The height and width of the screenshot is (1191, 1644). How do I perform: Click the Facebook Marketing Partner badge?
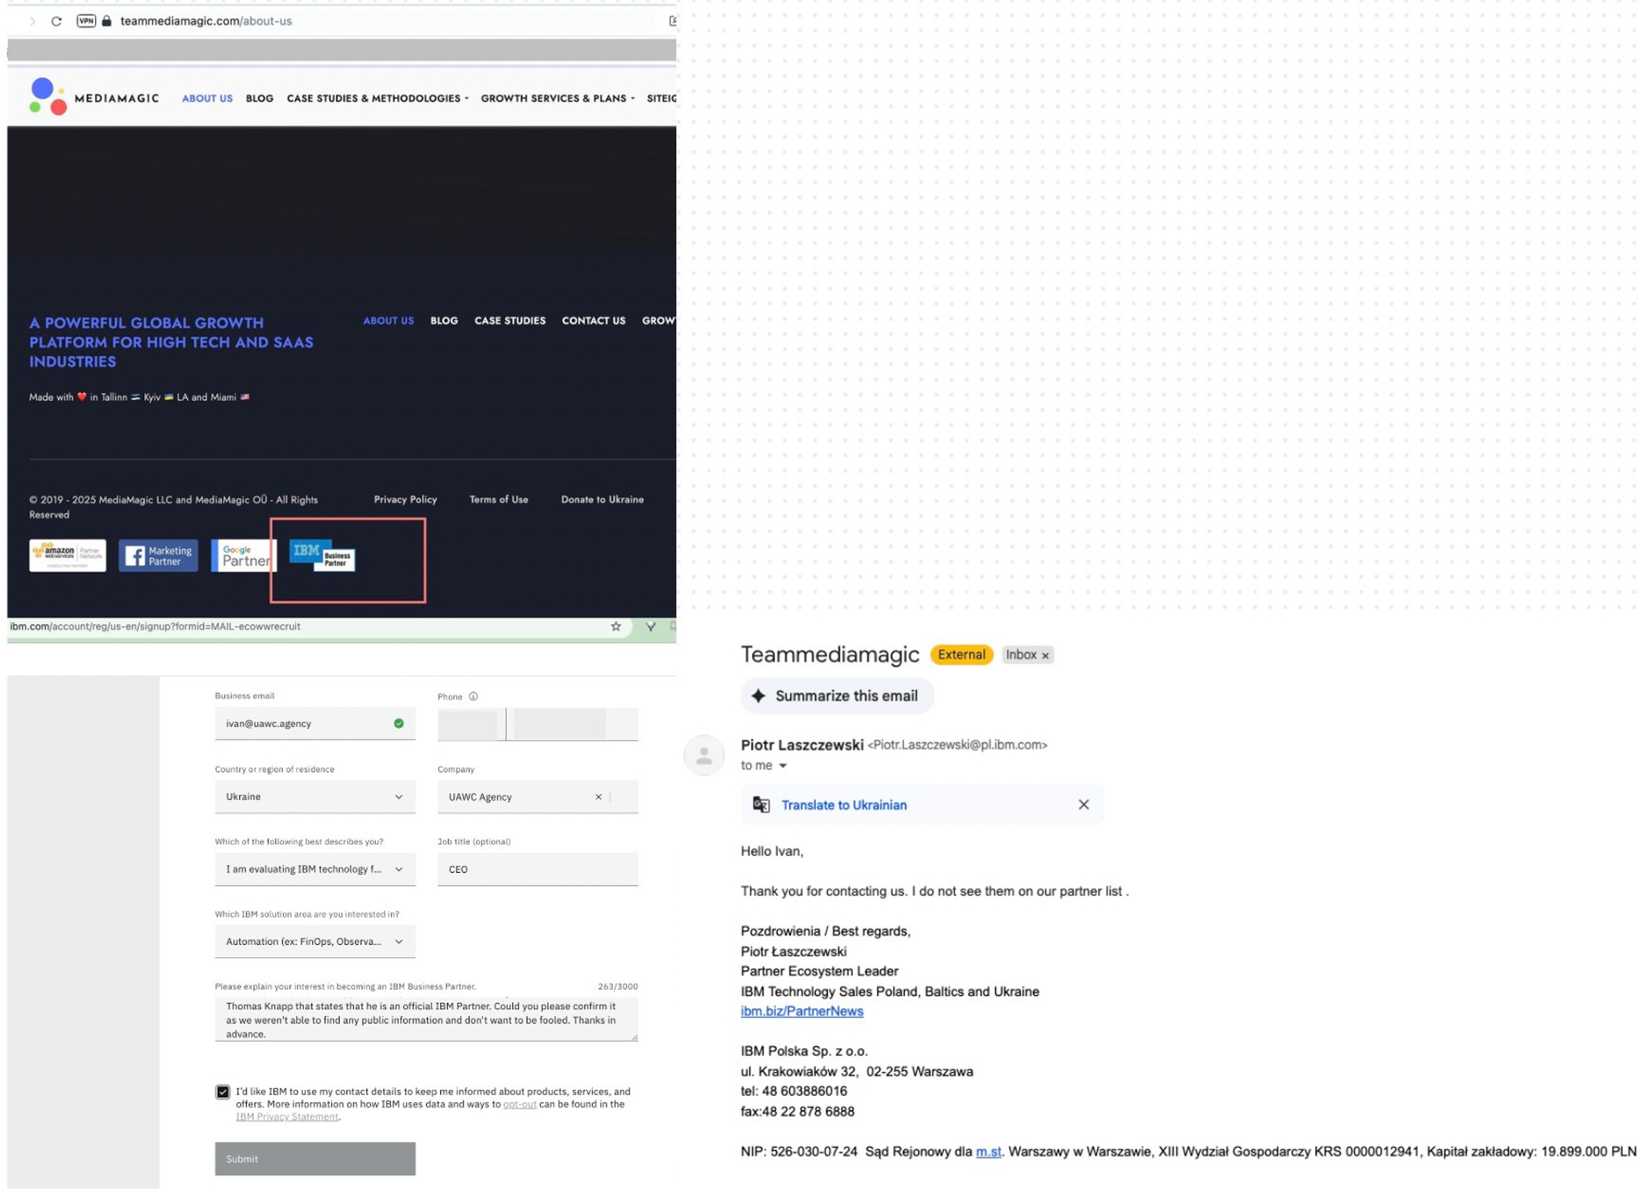(x=158, y=555)
